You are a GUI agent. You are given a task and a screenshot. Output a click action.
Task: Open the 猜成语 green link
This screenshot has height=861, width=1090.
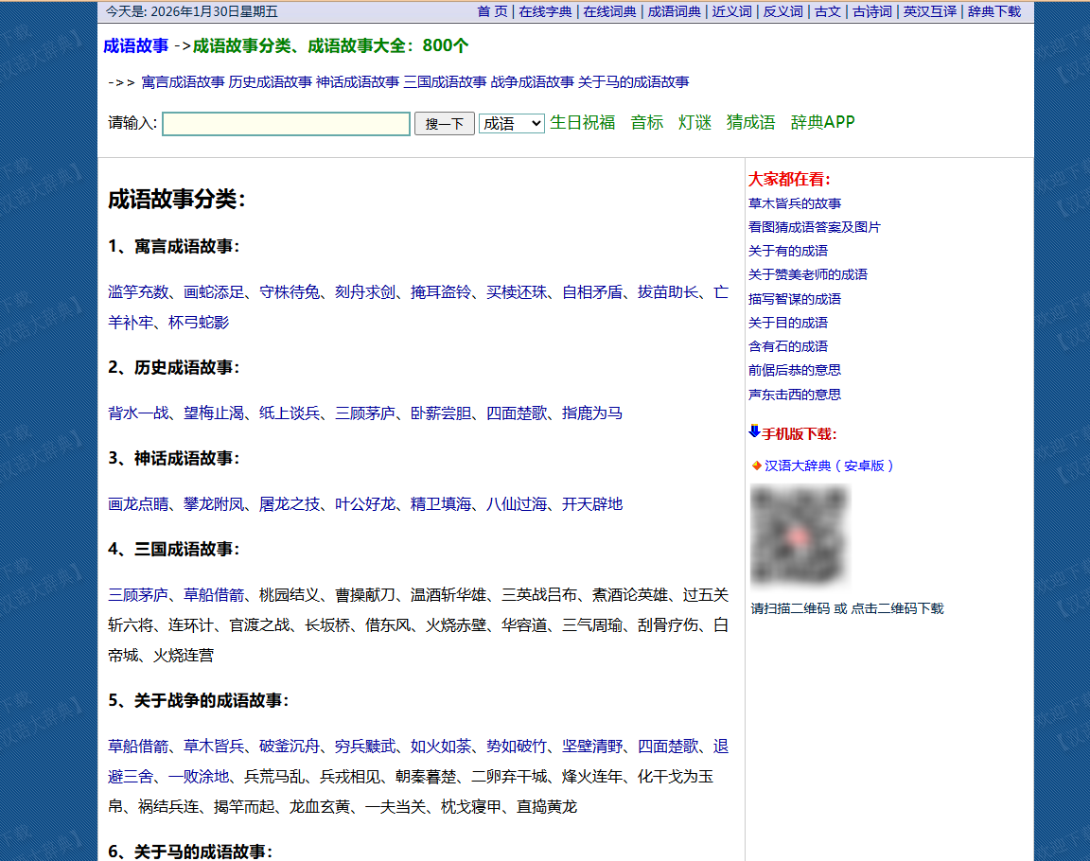750,122
